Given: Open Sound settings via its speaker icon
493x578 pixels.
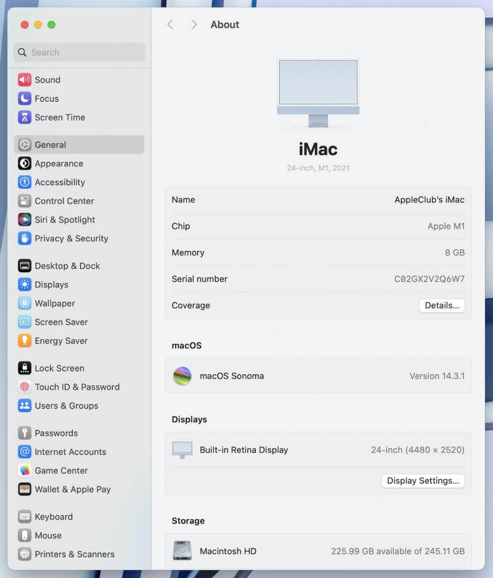Looking at the screenshot, I should [25, 80].
